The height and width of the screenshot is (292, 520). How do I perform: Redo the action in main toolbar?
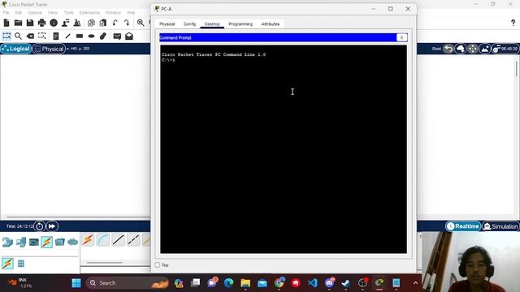pos(127,23)
